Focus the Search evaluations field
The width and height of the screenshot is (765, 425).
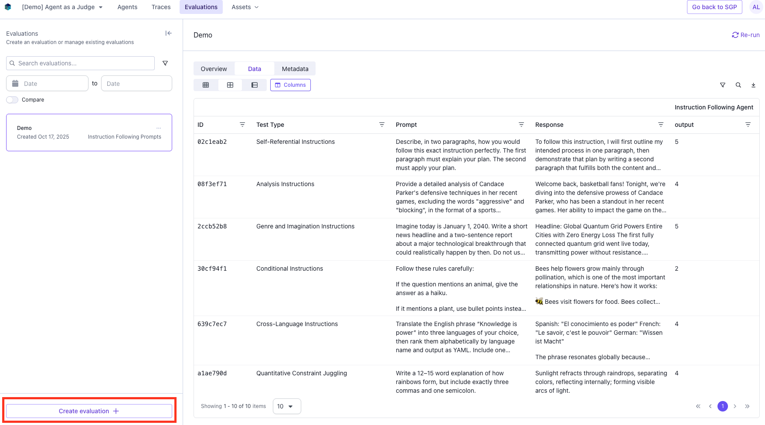tap(80, 63)
